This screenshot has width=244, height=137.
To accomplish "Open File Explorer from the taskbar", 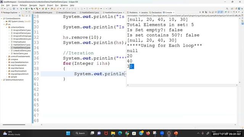I will 113,133.
